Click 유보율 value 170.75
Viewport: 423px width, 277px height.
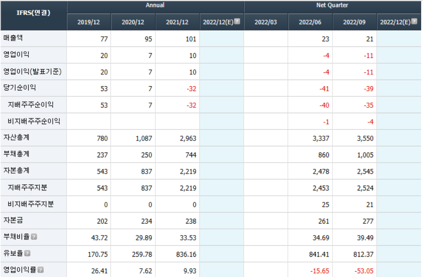(x=98, y=254)
